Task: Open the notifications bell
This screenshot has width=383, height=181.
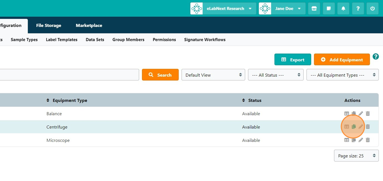Action: [343, 9]
